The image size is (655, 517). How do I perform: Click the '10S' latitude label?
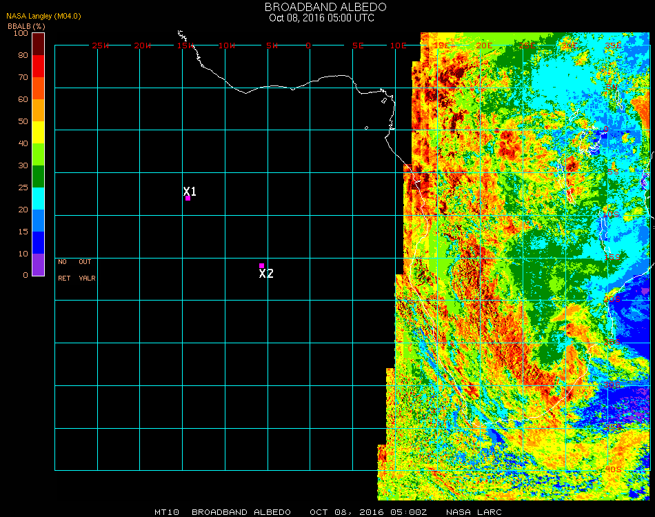coord(611,214)
